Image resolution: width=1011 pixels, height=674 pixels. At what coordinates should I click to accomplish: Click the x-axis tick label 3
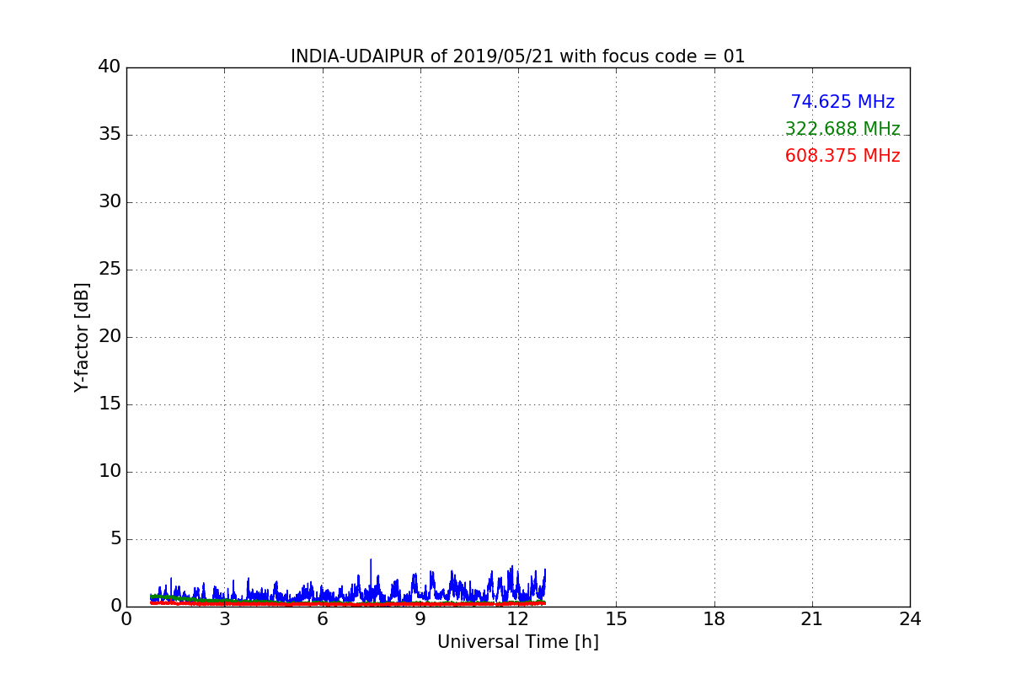[x=224, y=619]
